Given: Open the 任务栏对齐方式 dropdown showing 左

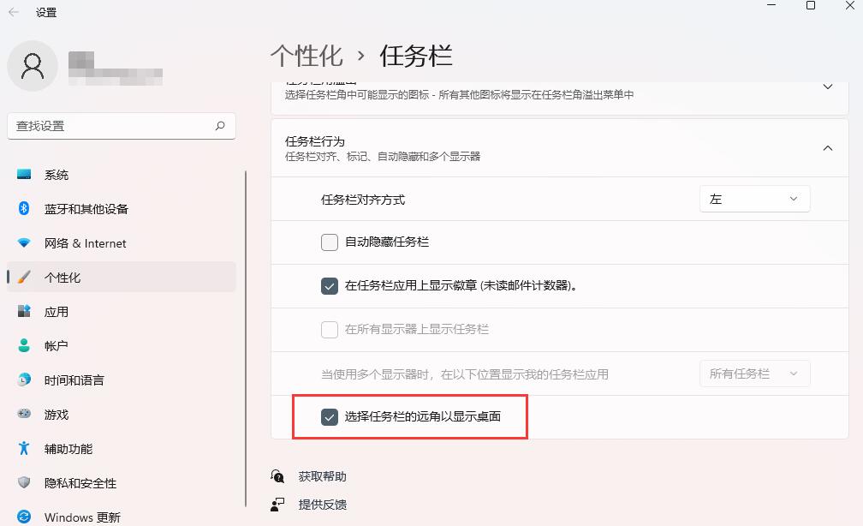Looking at the screenshot, I should tap(754, 199).
